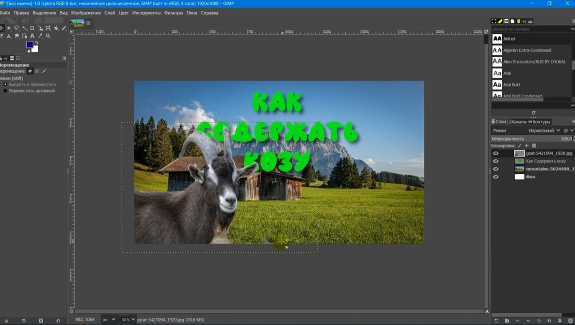The width and height of the screenshot is (575, 325).
Task: Choose the Alien Encounters font
Action: [x=531, y=61]
